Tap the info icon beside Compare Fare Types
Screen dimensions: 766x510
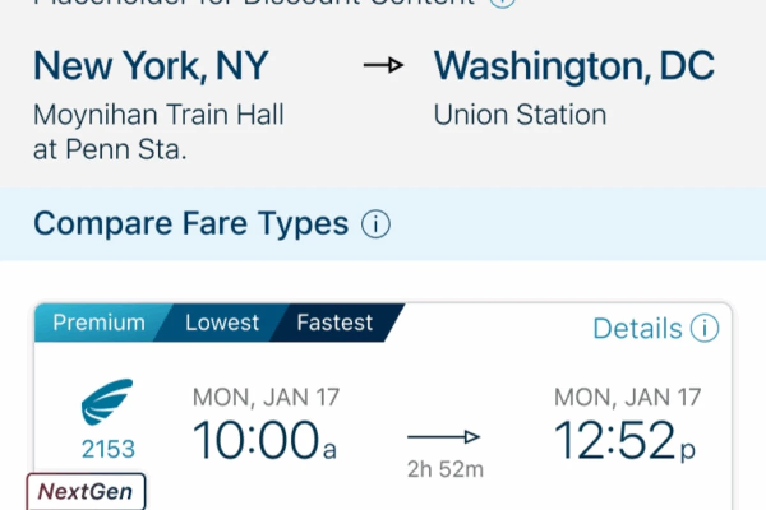[x=375, y=224]
